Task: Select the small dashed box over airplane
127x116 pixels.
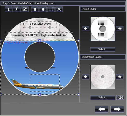Action: click(45, 83)
